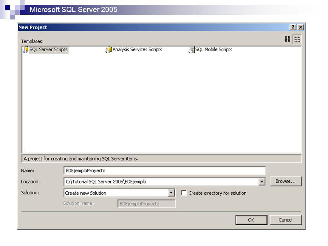328x246 pixels.
Task: Select the SQL Mobile Scripts template icon
Action: 191,50
